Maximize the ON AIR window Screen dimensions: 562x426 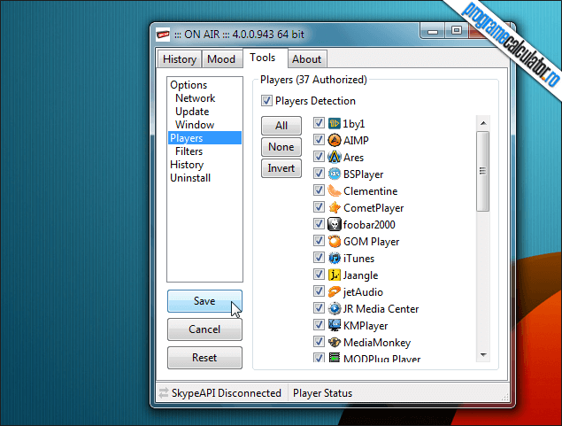point(457,31)
